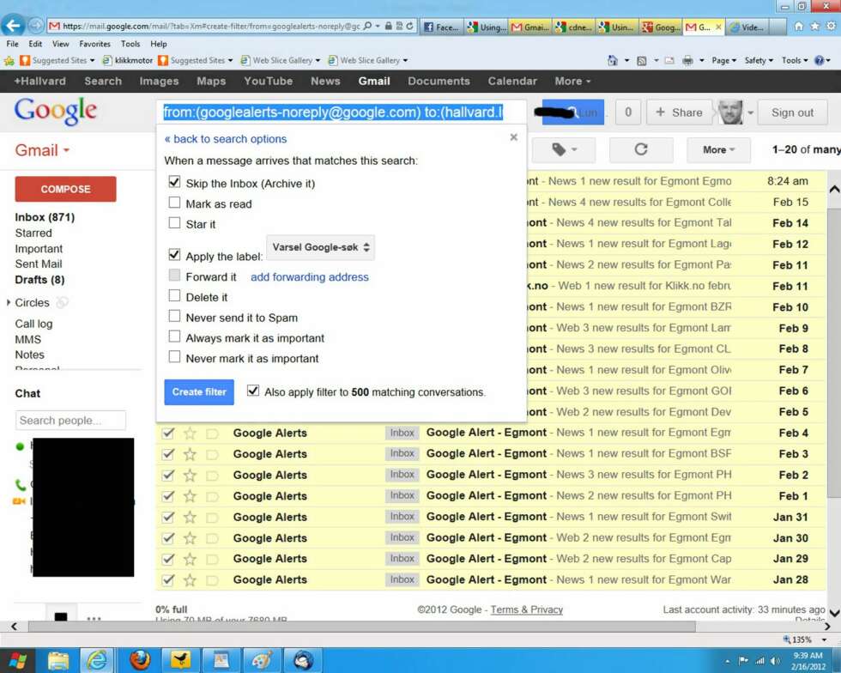Expand the Circles label group
This screenshot has height=673, width=841.
(x=9, y=303)
